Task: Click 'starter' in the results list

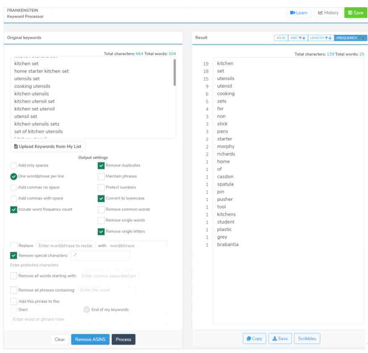Action: 225,139
